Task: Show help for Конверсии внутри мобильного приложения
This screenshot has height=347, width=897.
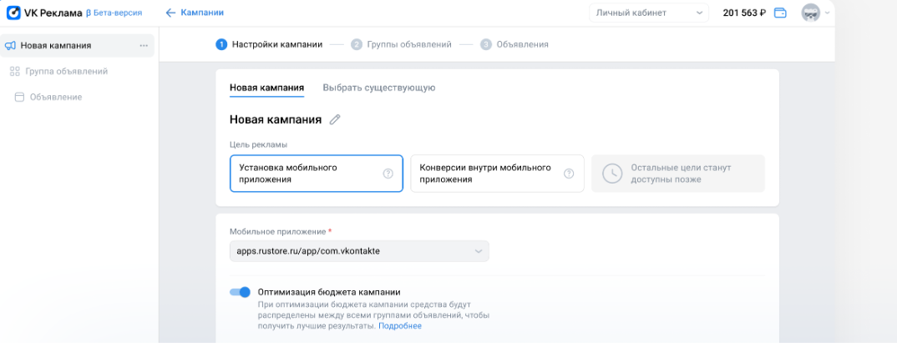Action: (x=569, y=173)
